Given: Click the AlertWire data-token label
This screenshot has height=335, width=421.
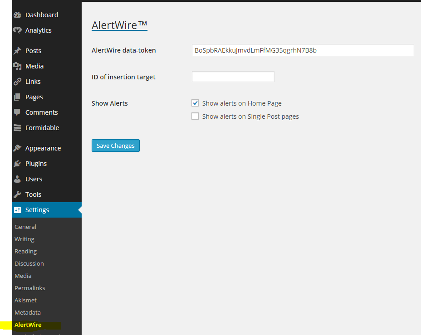Looking at the screenshot, I should pyautogui.click(x=124, y=50).
